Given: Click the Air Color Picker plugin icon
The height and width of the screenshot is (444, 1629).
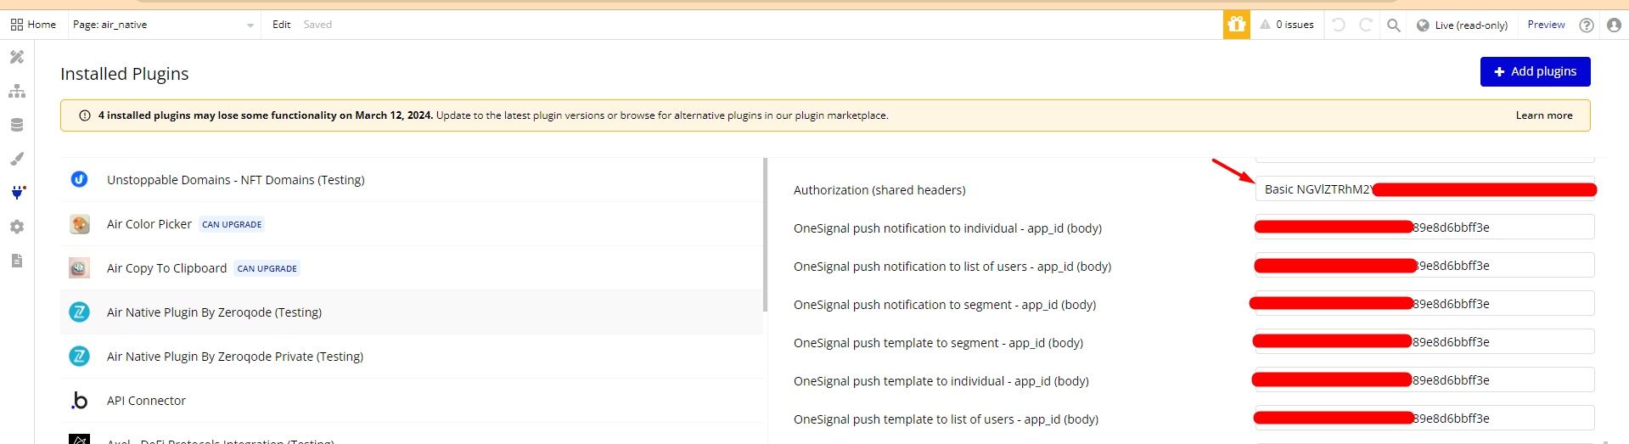Looking at the screenshot, I should coord(79,224).
